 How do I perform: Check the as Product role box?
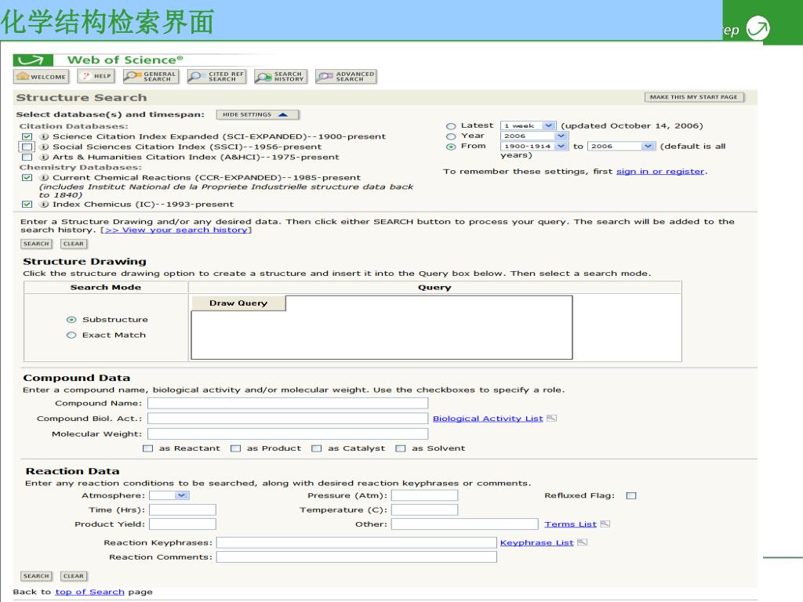(235, 448)
